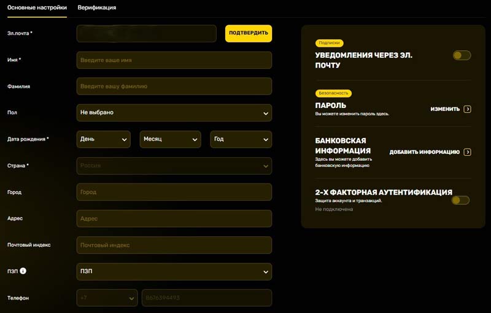Click the info icon next to ПЭП

click(23, 271)
